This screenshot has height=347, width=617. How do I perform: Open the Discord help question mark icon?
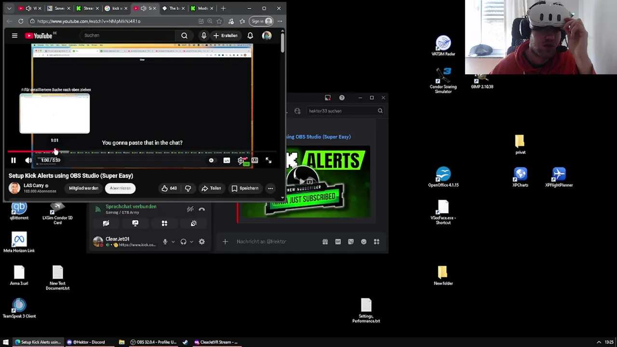[x=342, y=98]
